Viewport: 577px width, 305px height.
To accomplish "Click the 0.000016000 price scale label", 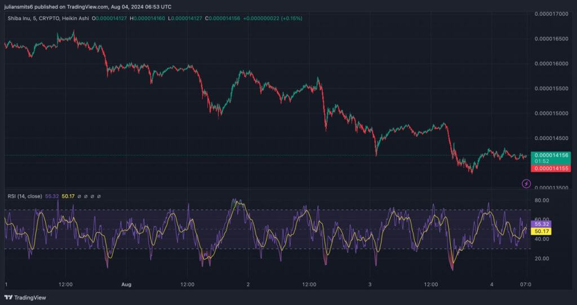I will click(551, 64).
